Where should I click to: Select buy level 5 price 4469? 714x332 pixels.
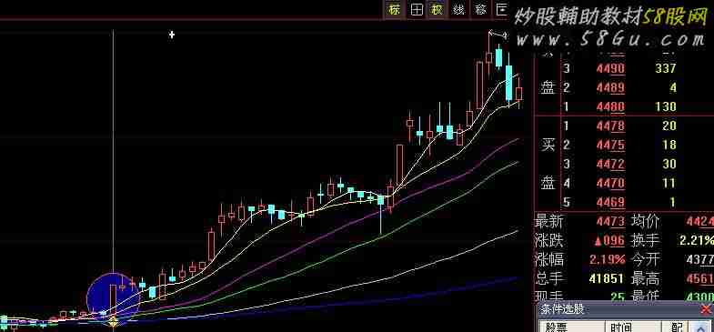pyautogui.click(x=609, y=202)
